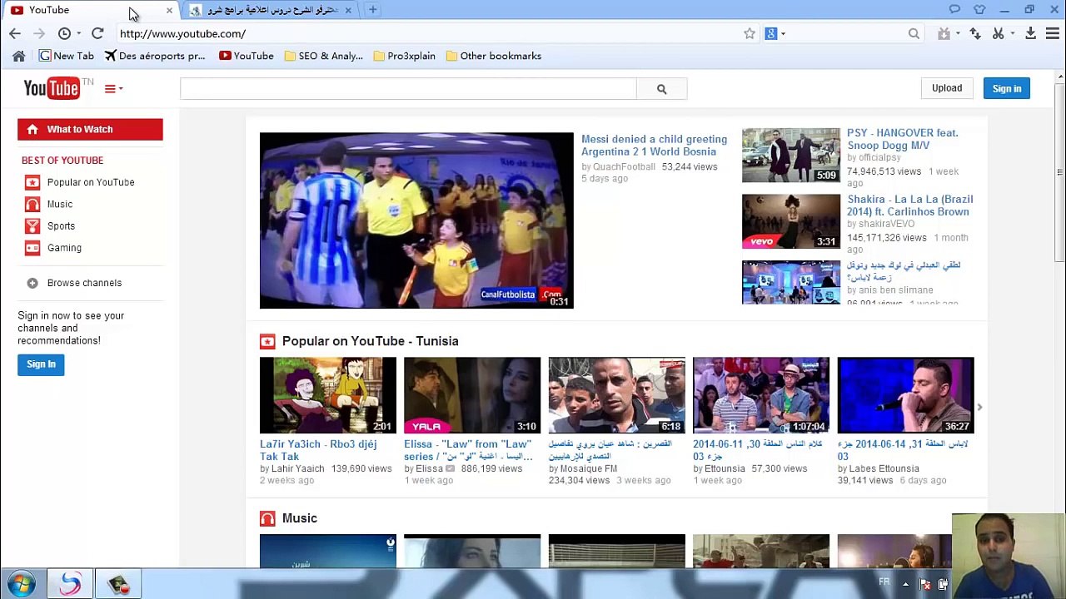The height and width of the screenshot is (599, 1066).
Task: Open the SEO & Analy... bookmarks folder
Action: [x=323, y=56]
